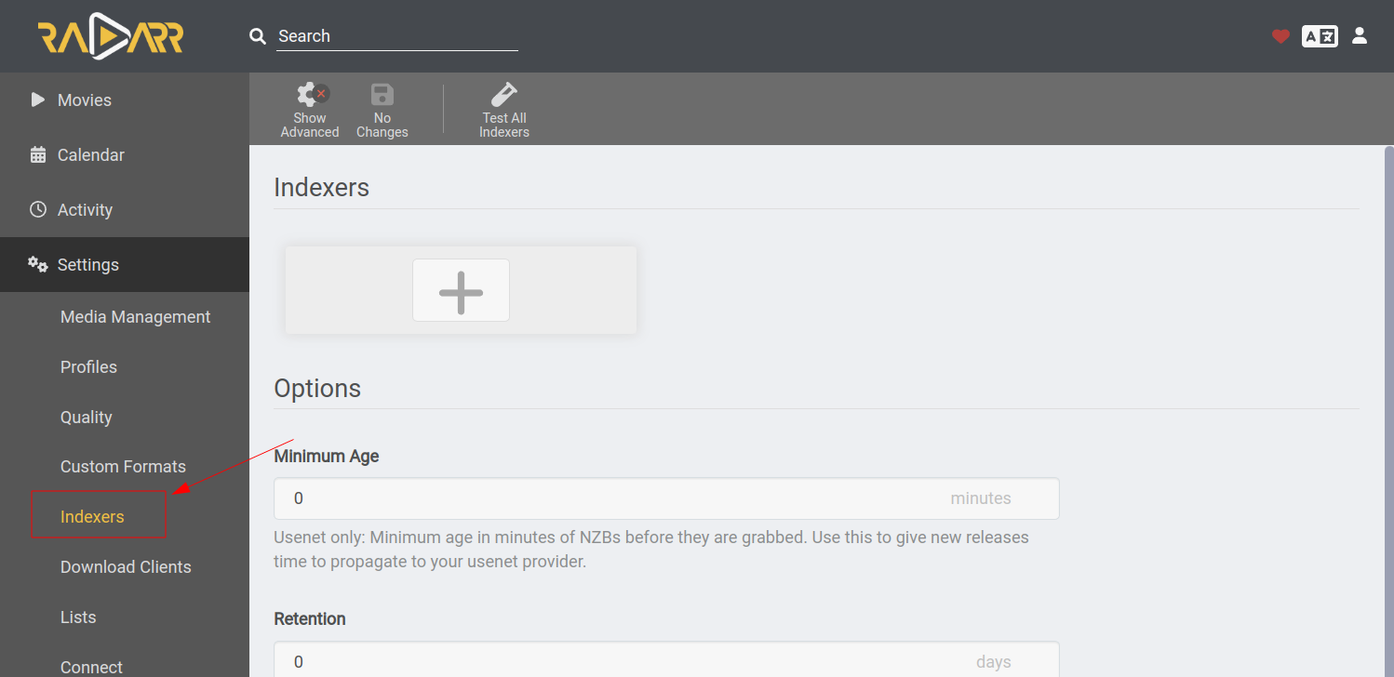Click the Radarr logo

tap(111, 37)
